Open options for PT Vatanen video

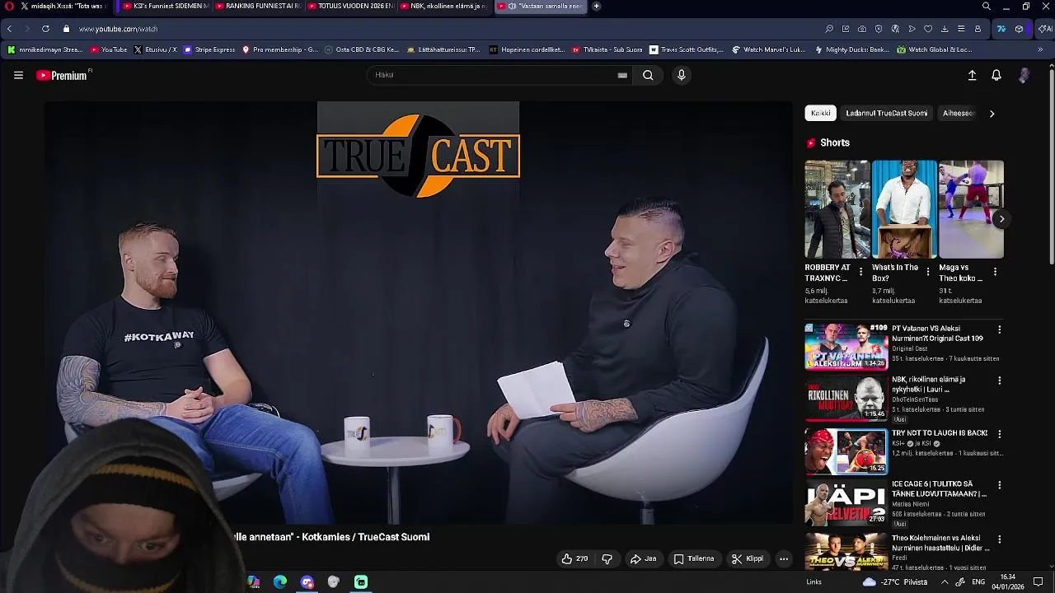[x=999, y=329]
